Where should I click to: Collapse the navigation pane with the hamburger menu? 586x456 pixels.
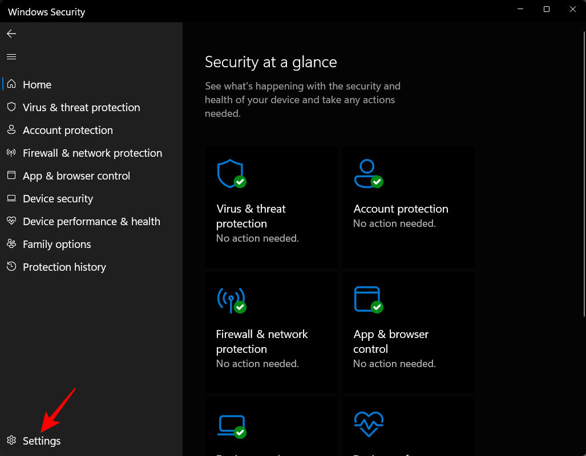point(11,56)
